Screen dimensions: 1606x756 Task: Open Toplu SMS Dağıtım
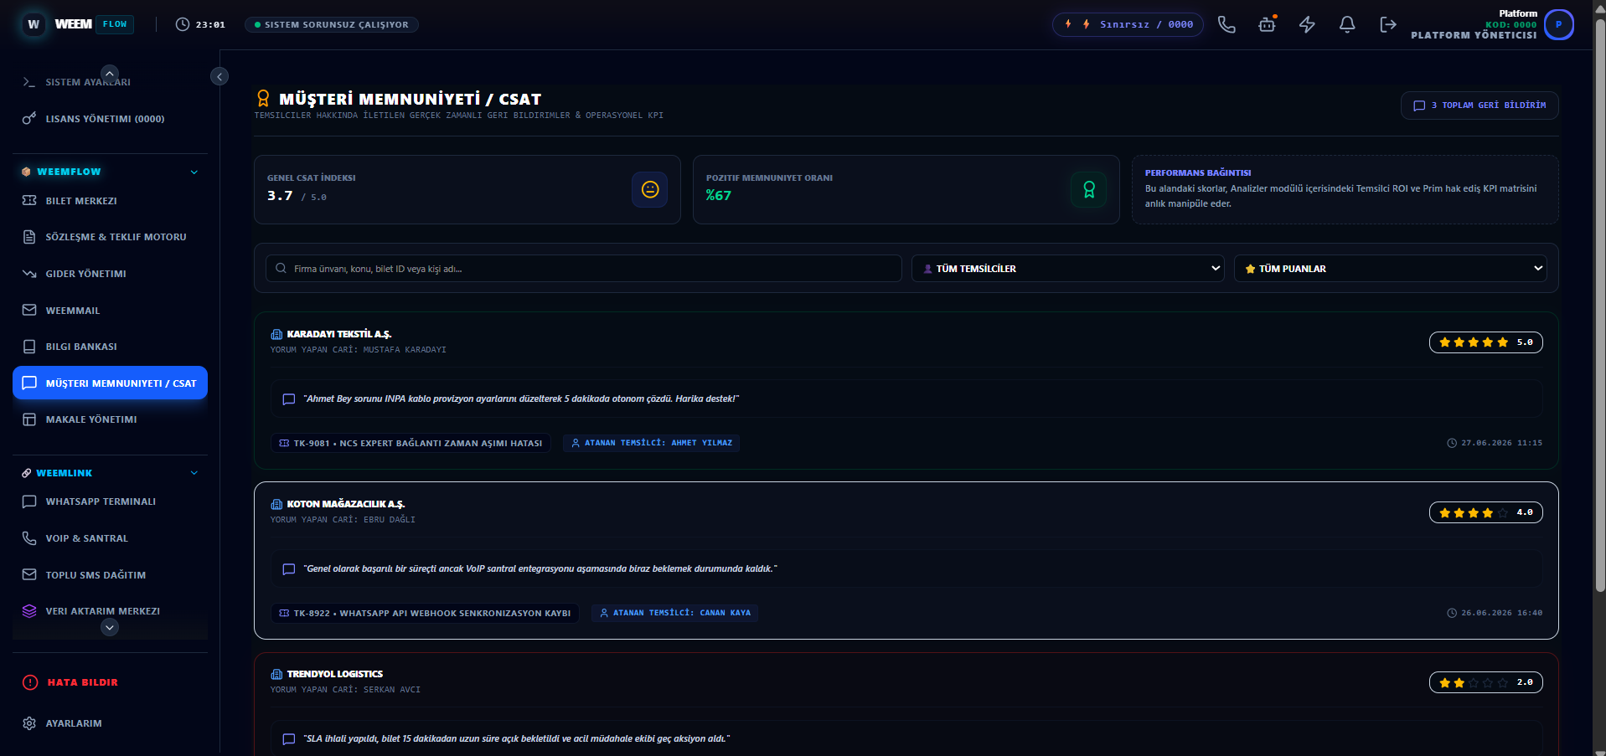coord(110,575)
